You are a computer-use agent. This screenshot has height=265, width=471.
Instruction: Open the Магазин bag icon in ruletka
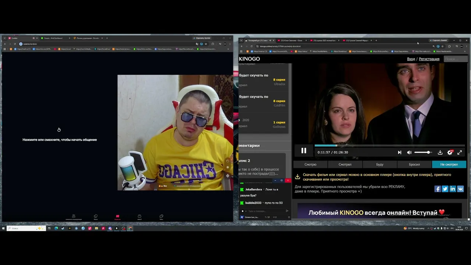click(x=139, y=217)
